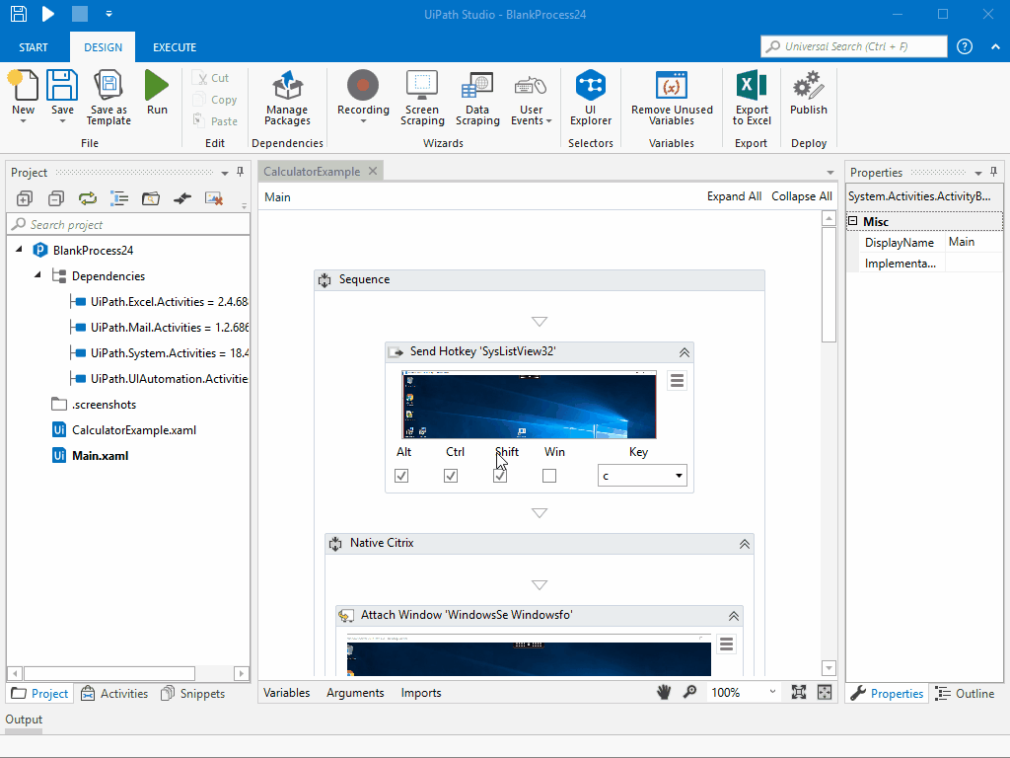Open the Recording wizard
Screen dimensions: 1010x758
[x=363, y=94]
